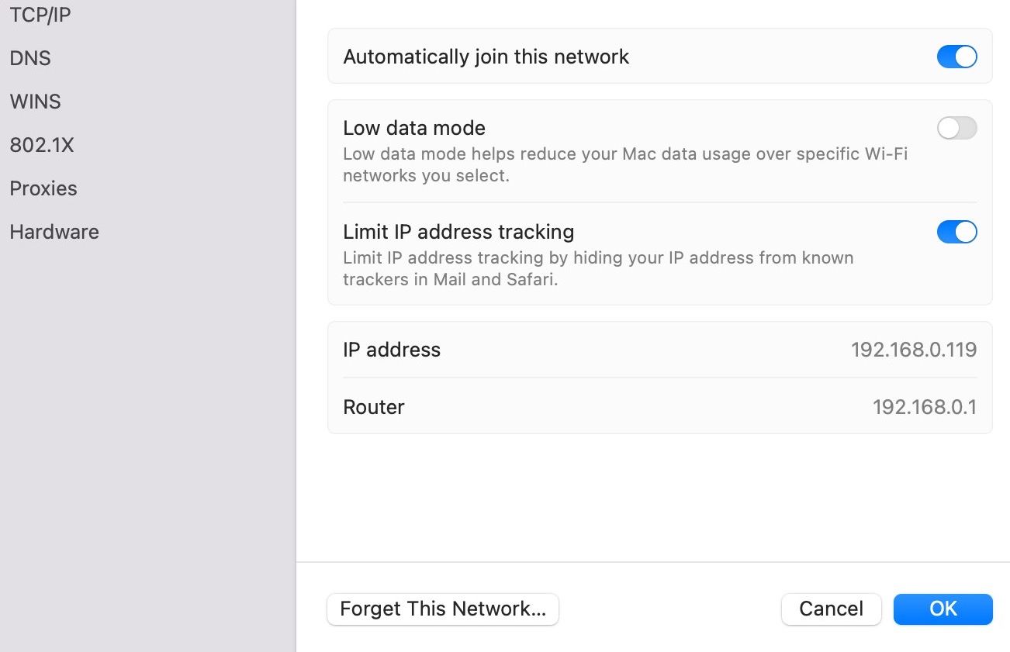Screen dimensions: 1010x652
Task: Click the "Automatically join this network" label
Action: pos(486,57)
